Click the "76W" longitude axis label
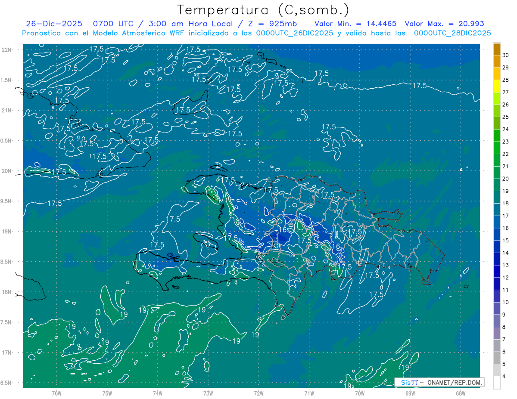Image resolution: width=517 pixels, height=399 pixels. click(x=56, y=393)
